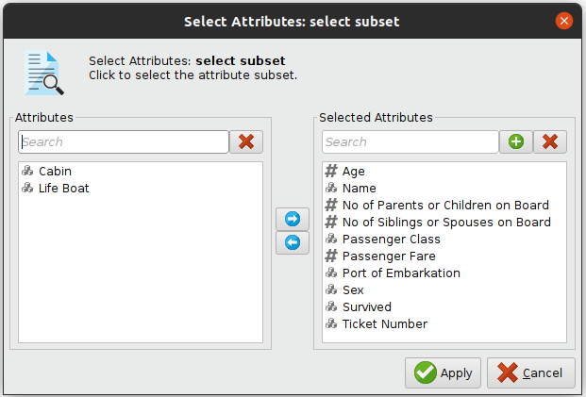Click the green add attribute button
Viewport: 586px width, 397px height.
515,142
